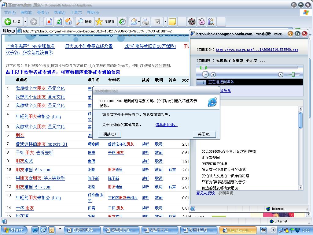The height and width of the screenshot is (235, 313).
Task: Click 关闭(C) in the error dialog
Action: (x=204, y=134)
